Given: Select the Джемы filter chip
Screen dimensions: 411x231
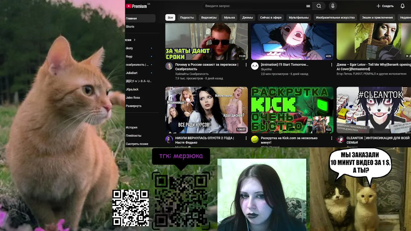Looking at the screenshot, I should 247,18.
